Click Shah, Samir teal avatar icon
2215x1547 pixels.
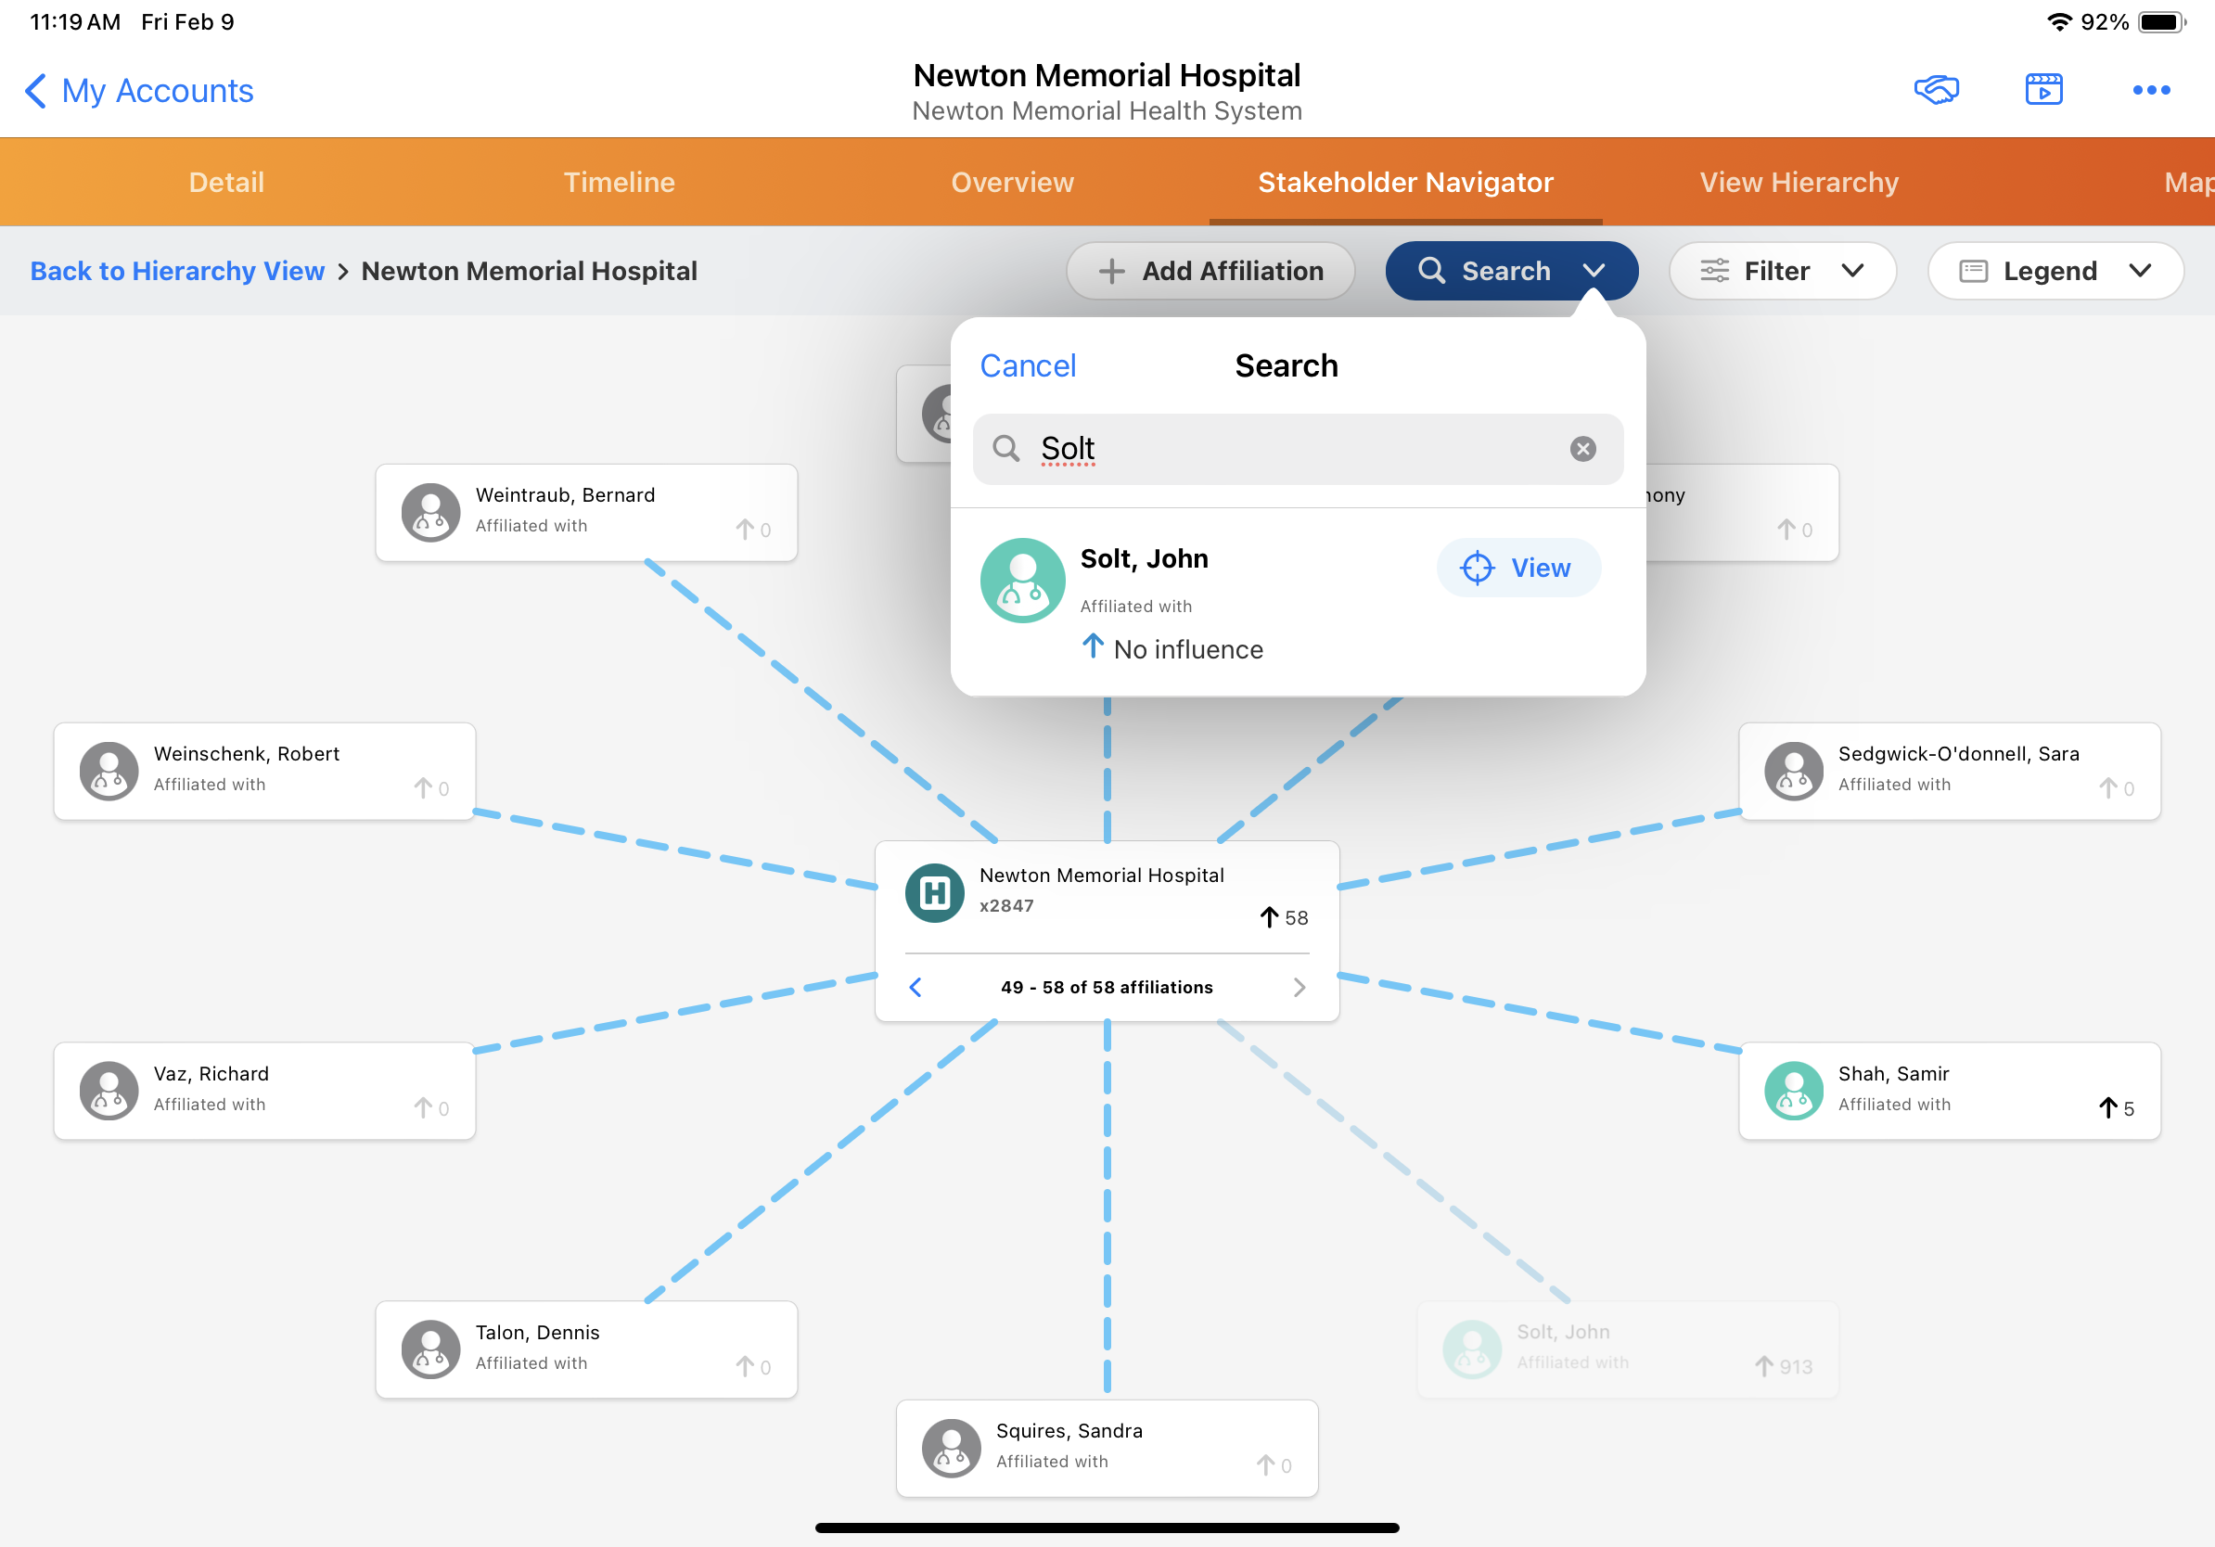point(1792,1090)
